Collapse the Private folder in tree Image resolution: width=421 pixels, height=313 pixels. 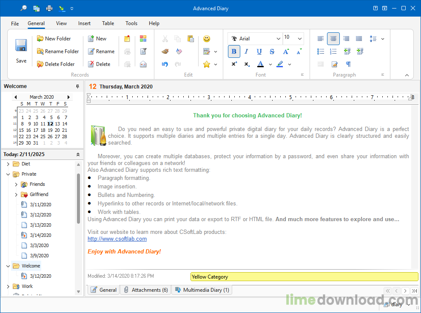[x=8, y=174]
